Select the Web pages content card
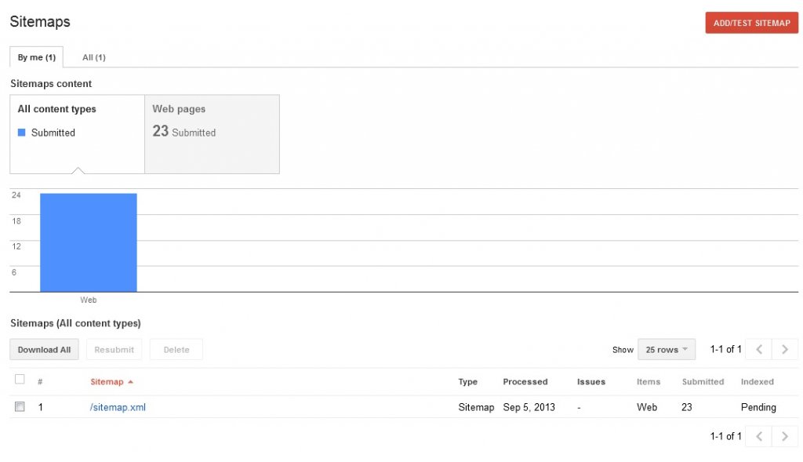Image resolution: width=803 pixels, height=462 pixels. pos(212,133)
